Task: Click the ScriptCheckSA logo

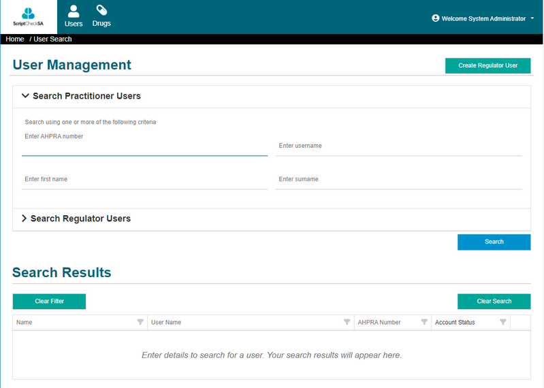Action: tap(28, 16)
